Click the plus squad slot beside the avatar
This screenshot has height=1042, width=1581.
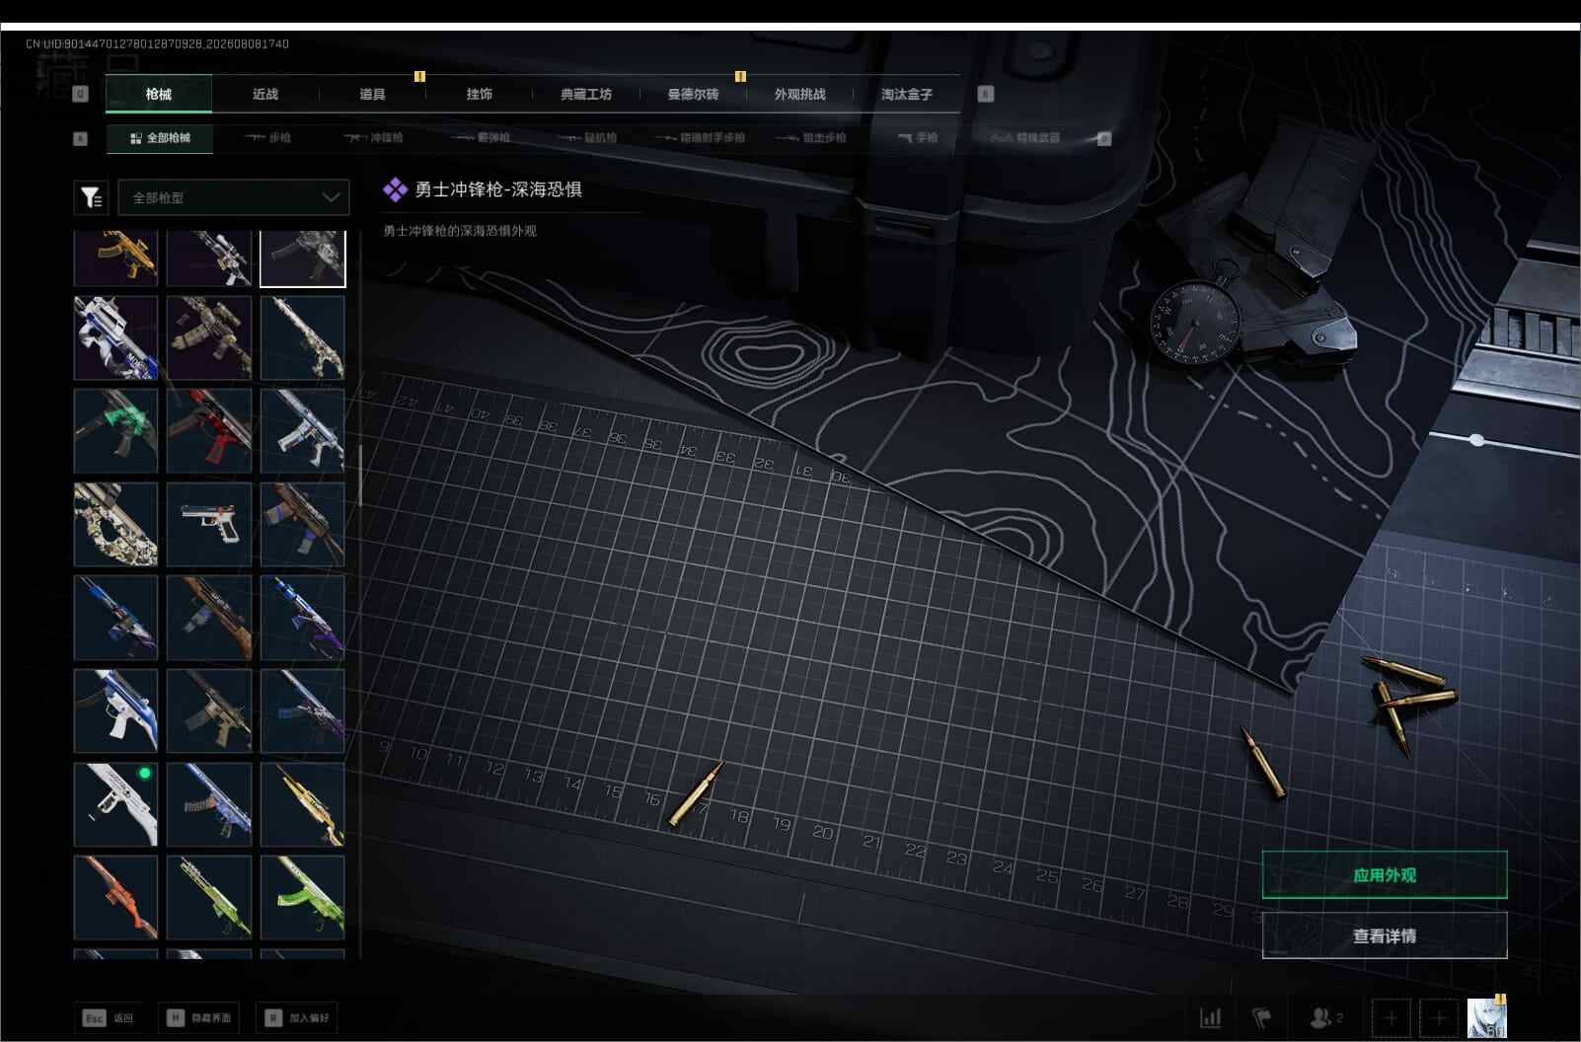pos(1439,1017)
